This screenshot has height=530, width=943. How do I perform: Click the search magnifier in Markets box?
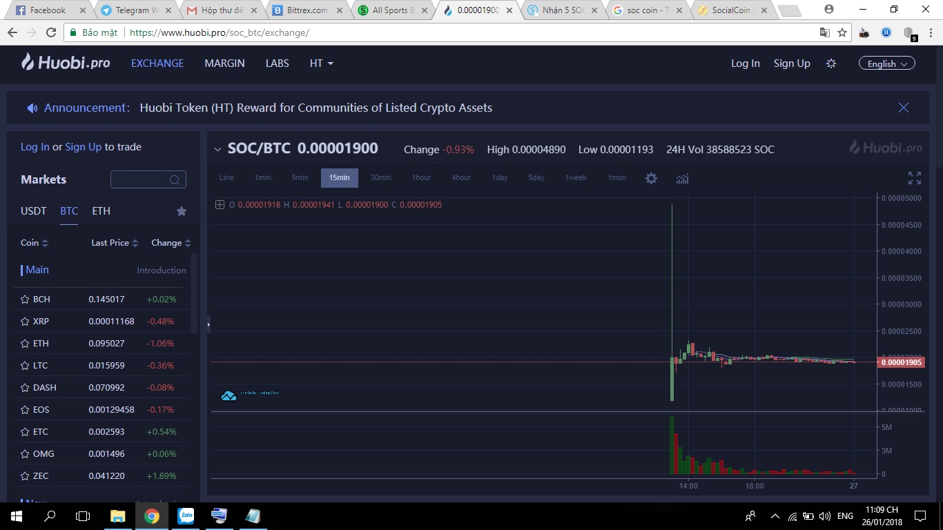pyautogui.click(x=175, y=180)
